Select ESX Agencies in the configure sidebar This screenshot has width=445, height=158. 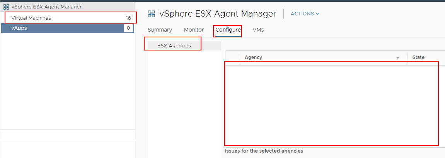point(174,45)
